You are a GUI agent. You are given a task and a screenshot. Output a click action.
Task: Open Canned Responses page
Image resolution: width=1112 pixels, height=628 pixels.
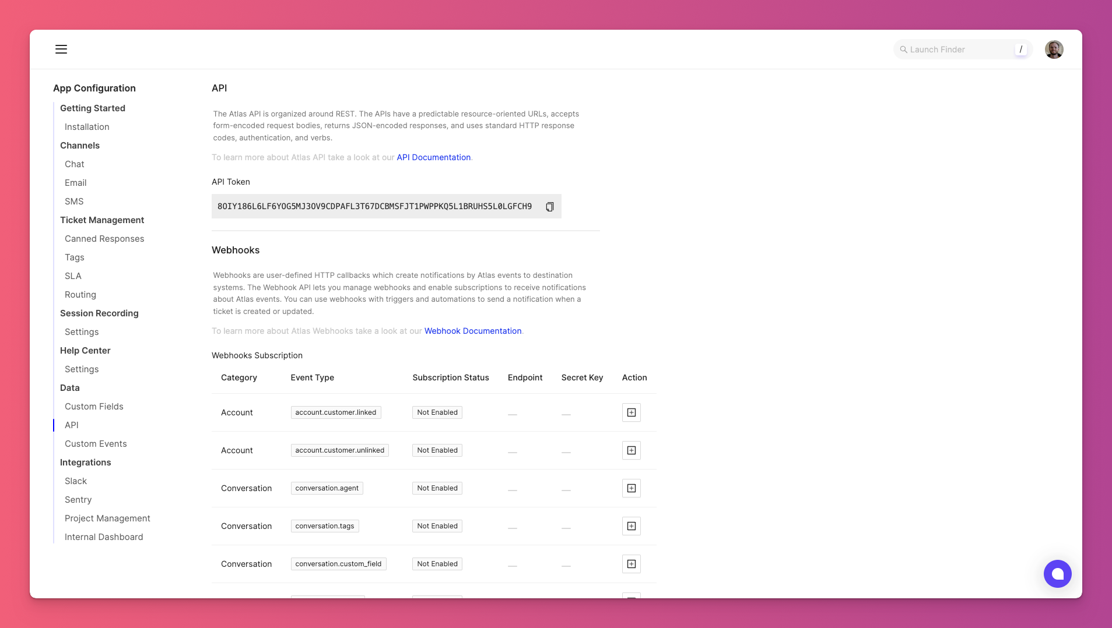point(104,239)
